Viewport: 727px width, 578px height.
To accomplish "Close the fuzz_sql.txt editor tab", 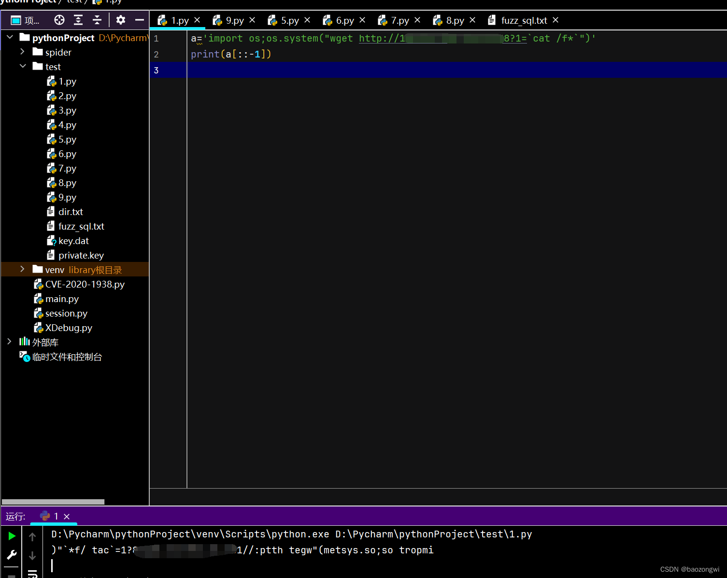I will (556, 20).
